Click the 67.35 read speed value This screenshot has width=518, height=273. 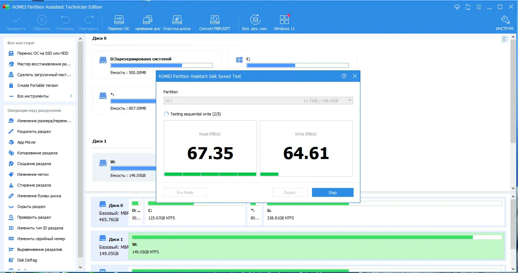pos(210,153)
